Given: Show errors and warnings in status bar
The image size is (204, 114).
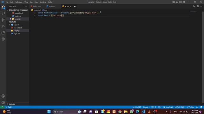Looking at the screenshot, I should pos(9,107).
